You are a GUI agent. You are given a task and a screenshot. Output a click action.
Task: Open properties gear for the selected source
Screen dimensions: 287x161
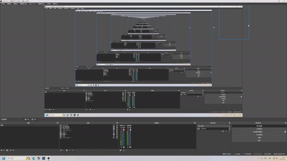click(x=67, y=150)
